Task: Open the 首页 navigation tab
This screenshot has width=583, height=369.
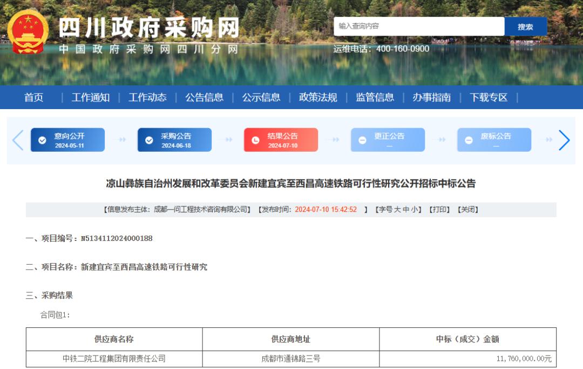Action: pos(33,97)
